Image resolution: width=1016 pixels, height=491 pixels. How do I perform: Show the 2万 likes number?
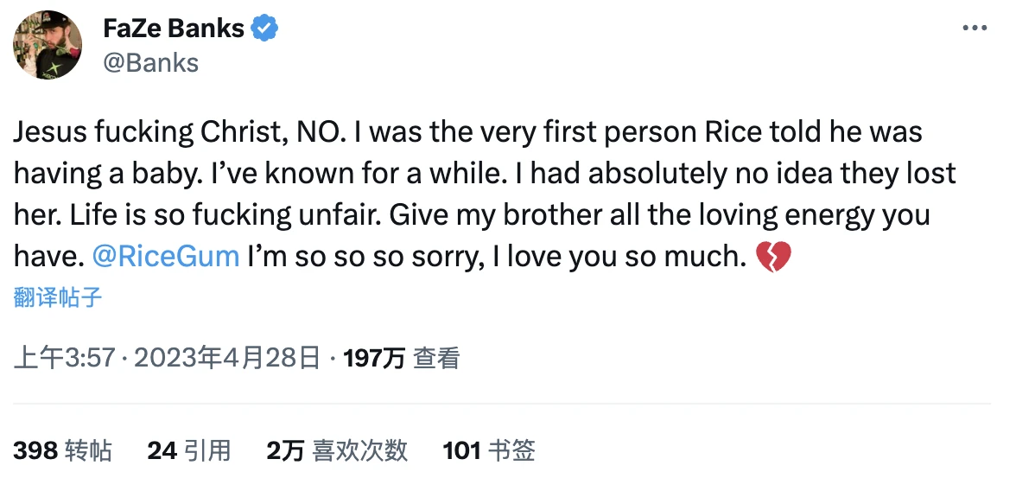(285, 450)
